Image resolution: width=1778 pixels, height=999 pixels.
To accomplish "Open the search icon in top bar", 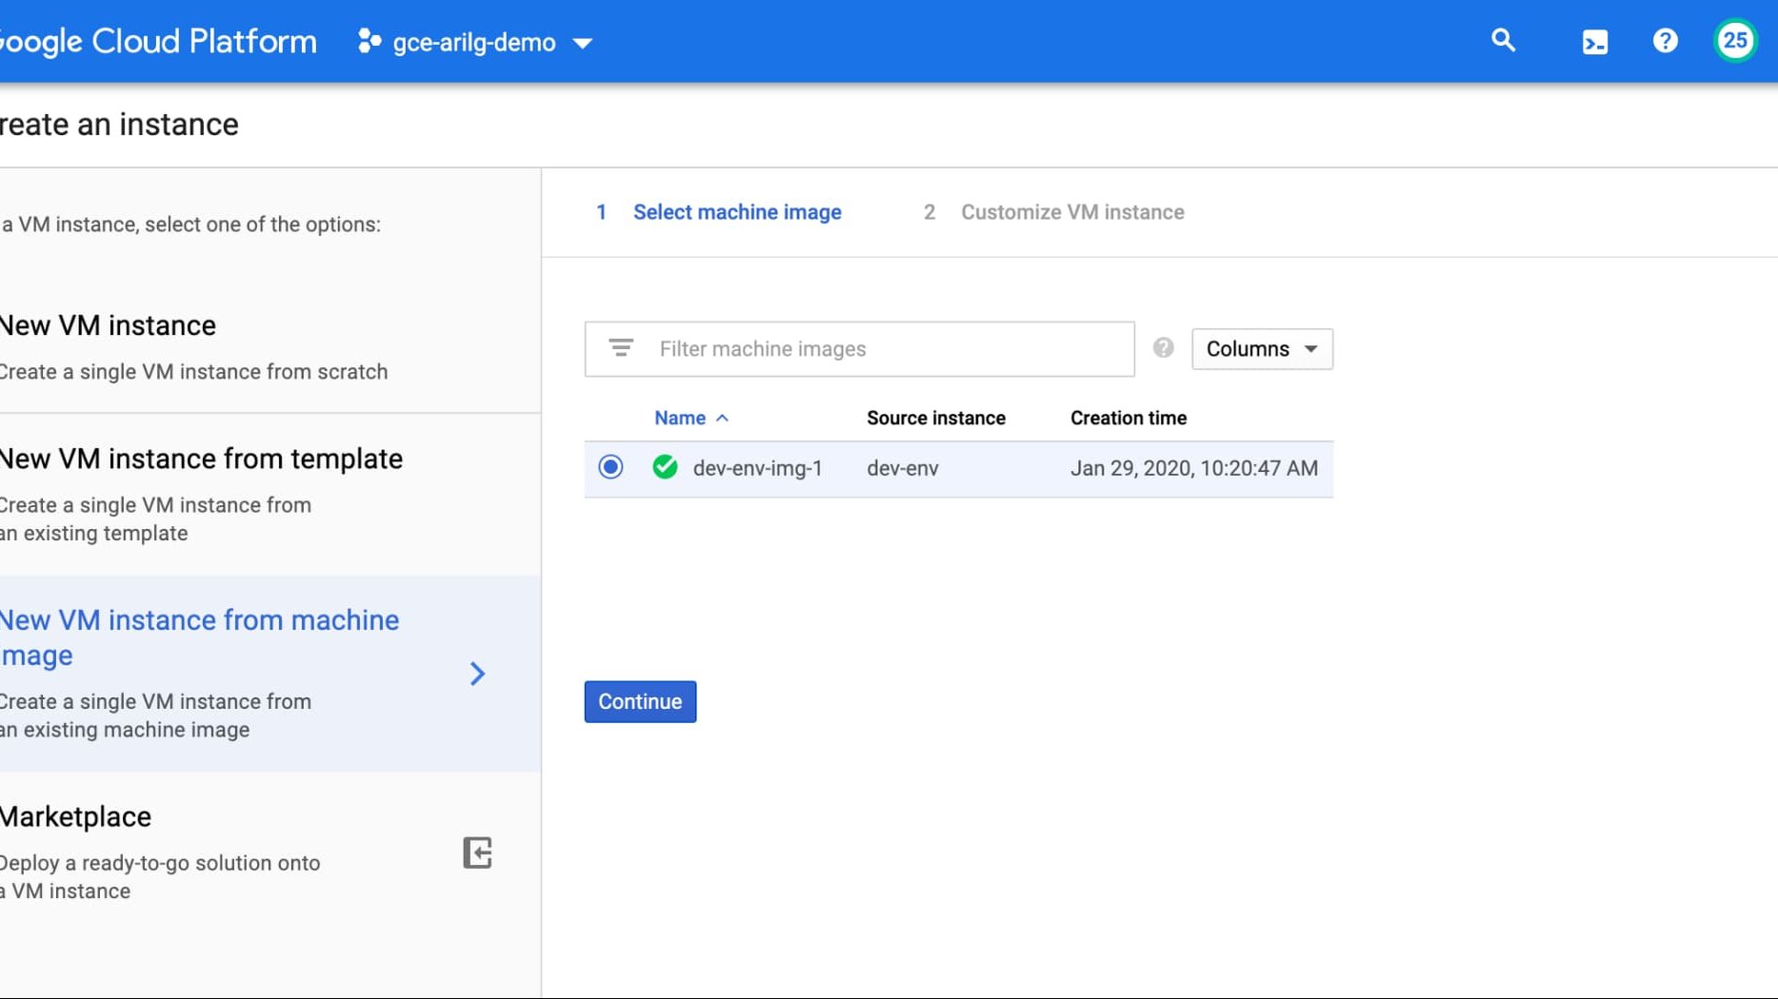I will point(1503,41).
